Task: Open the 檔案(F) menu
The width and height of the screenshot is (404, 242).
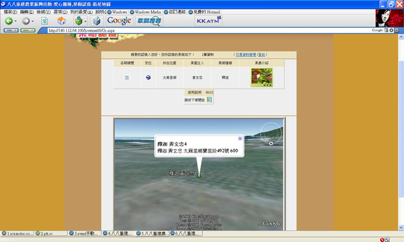Action: coord(10,12)
